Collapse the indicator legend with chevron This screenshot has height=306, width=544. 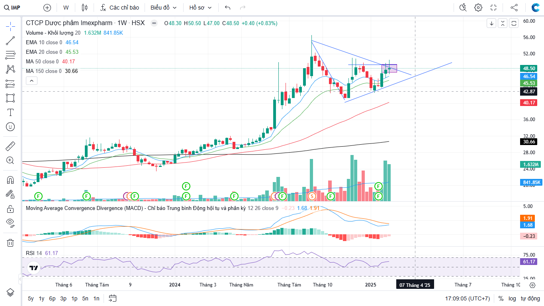pos(31,81)
